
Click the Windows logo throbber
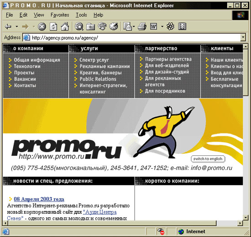(x=240, y=15)
